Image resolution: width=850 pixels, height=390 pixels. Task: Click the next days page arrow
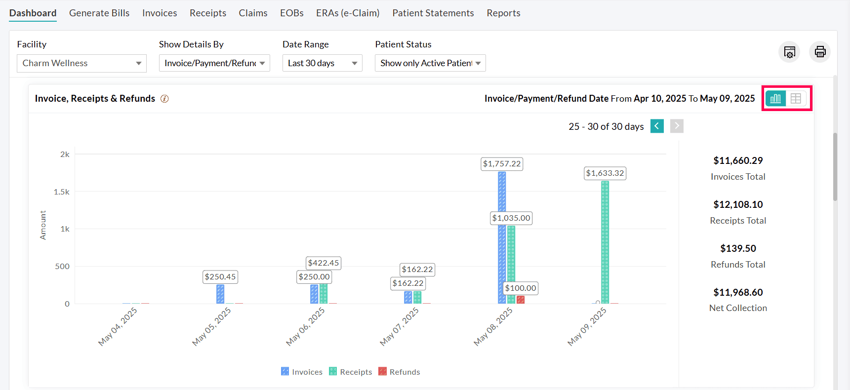pyautogui.click(x=677, y=126)
